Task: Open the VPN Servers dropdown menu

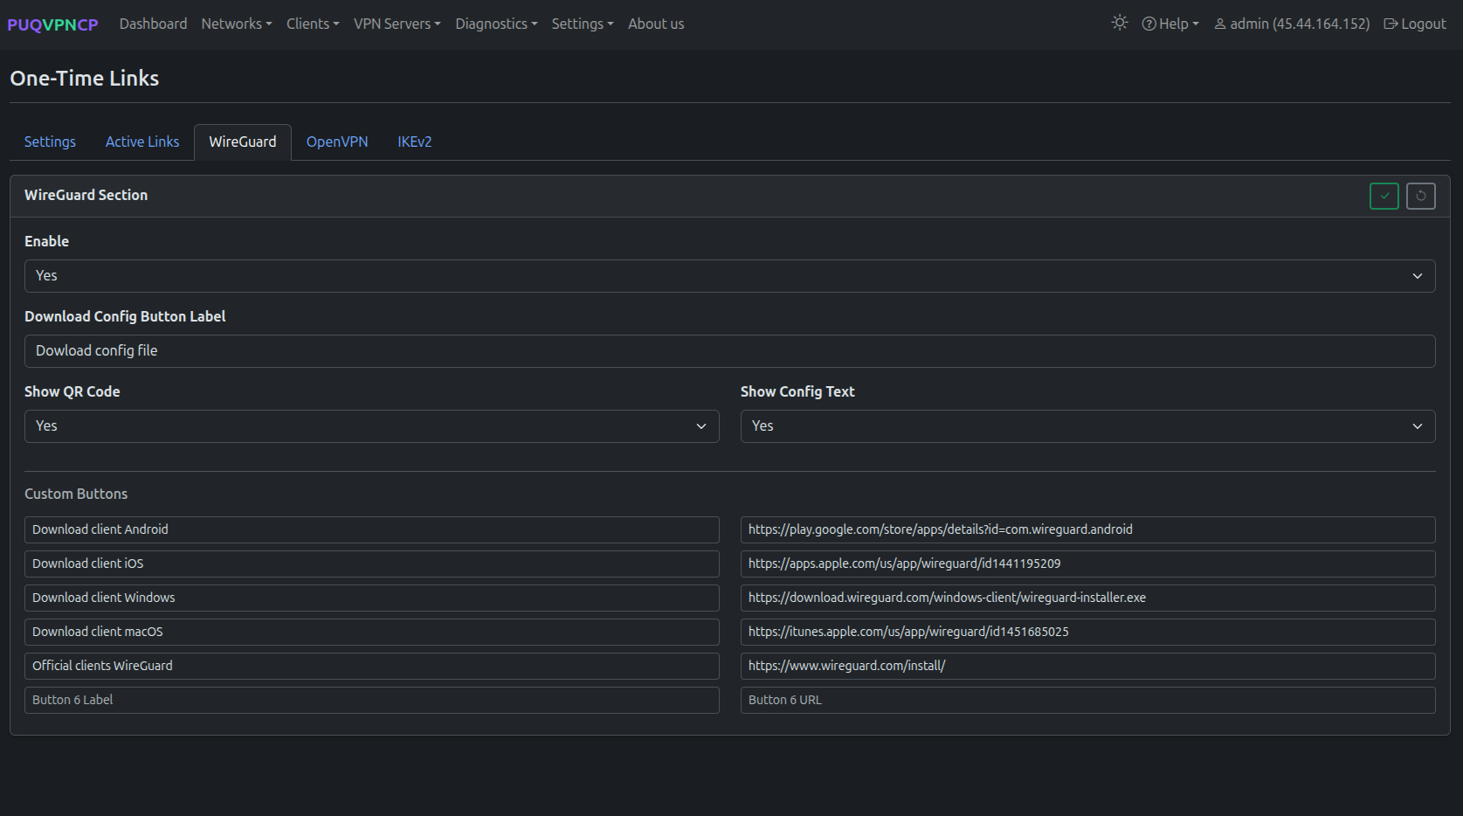Action: point(397,24)
